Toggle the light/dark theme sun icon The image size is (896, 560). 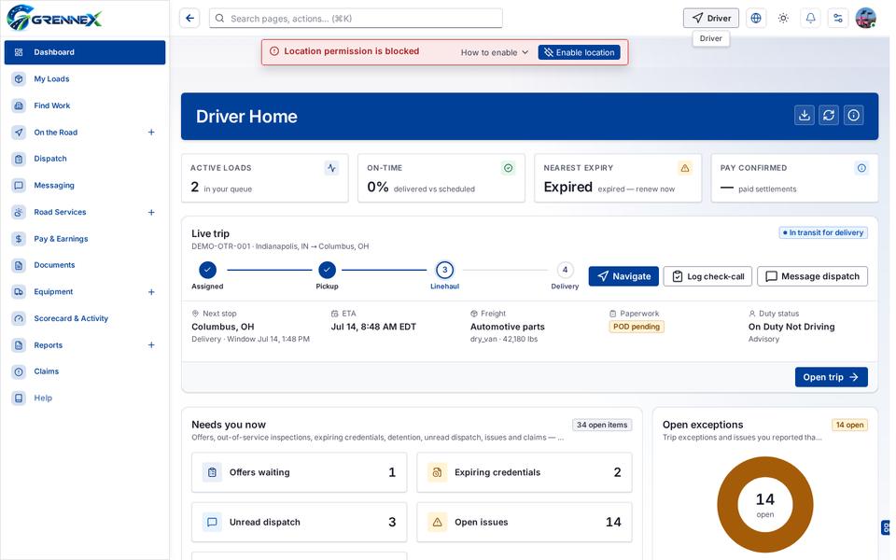[783, 19]
